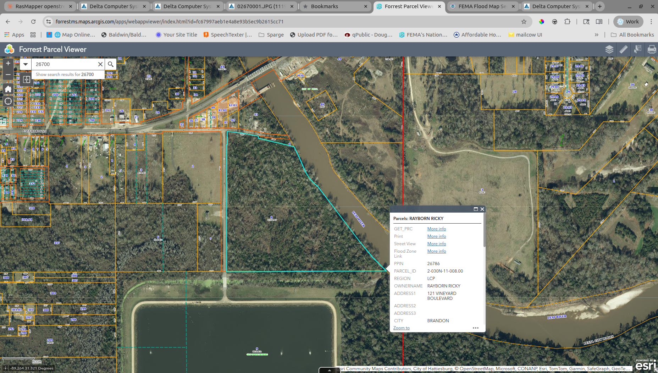Viewport: 658px width, 373px height.
Task: Open the search type dropdown arrow
Action: point(25,64)
